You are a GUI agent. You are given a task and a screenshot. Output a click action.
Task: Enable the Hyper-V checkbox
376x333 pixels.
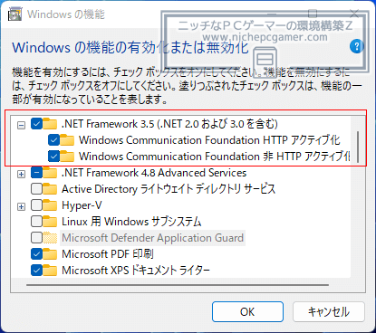point(36,205)
